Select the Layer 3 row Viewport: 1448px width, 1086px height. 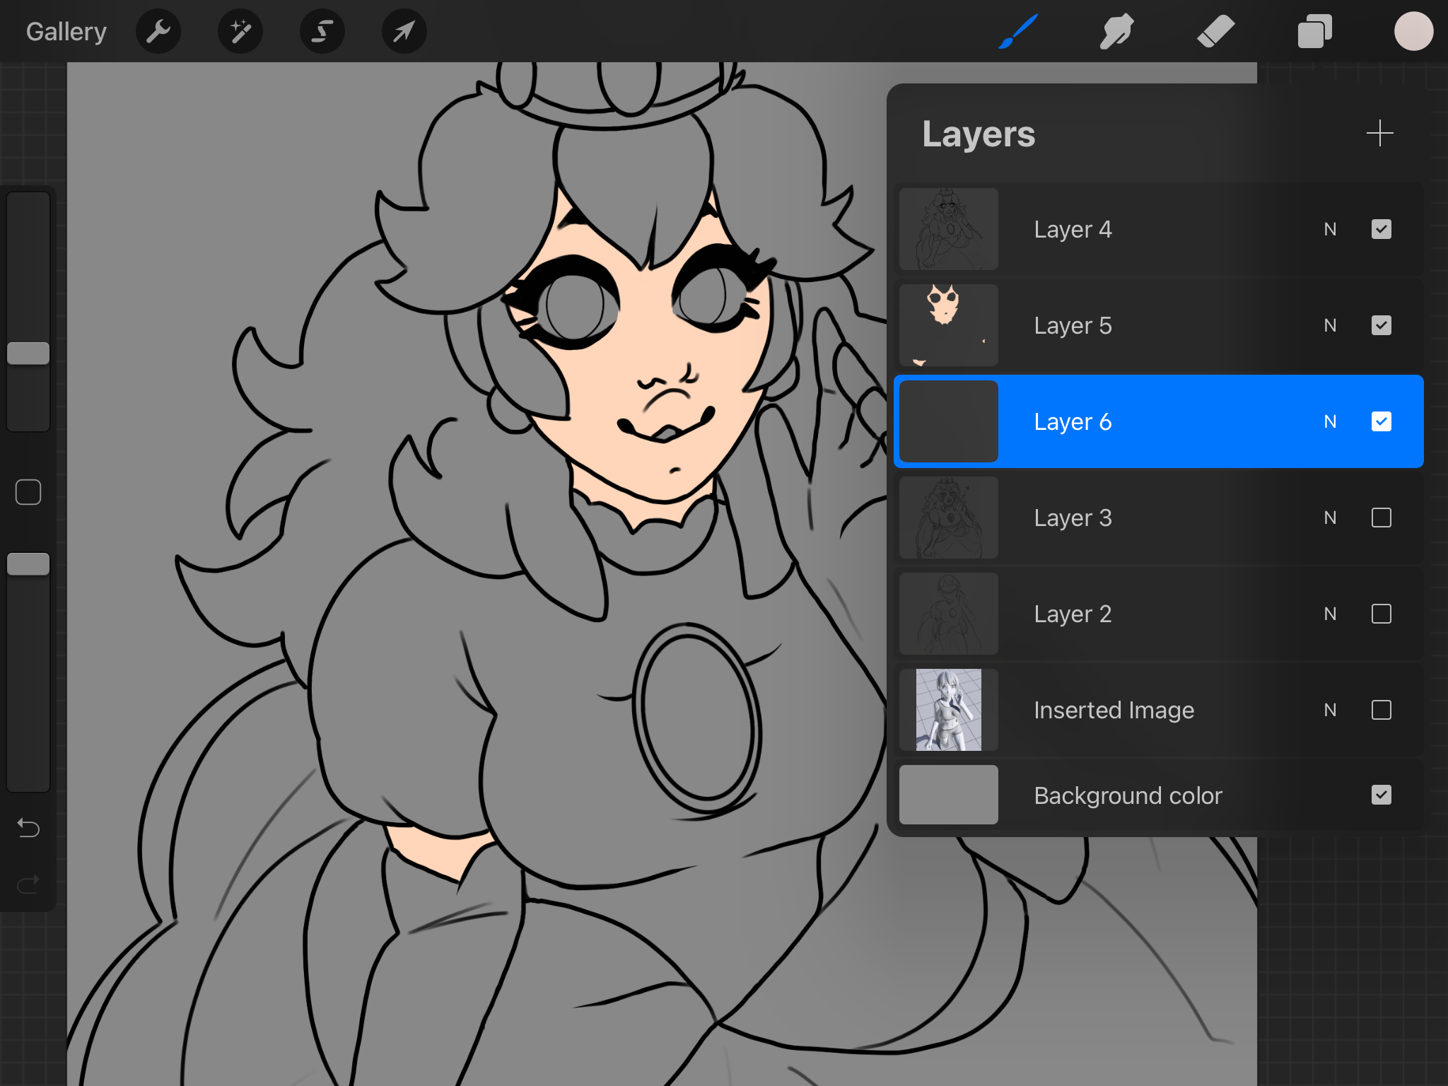click(x=1159, y=518)
